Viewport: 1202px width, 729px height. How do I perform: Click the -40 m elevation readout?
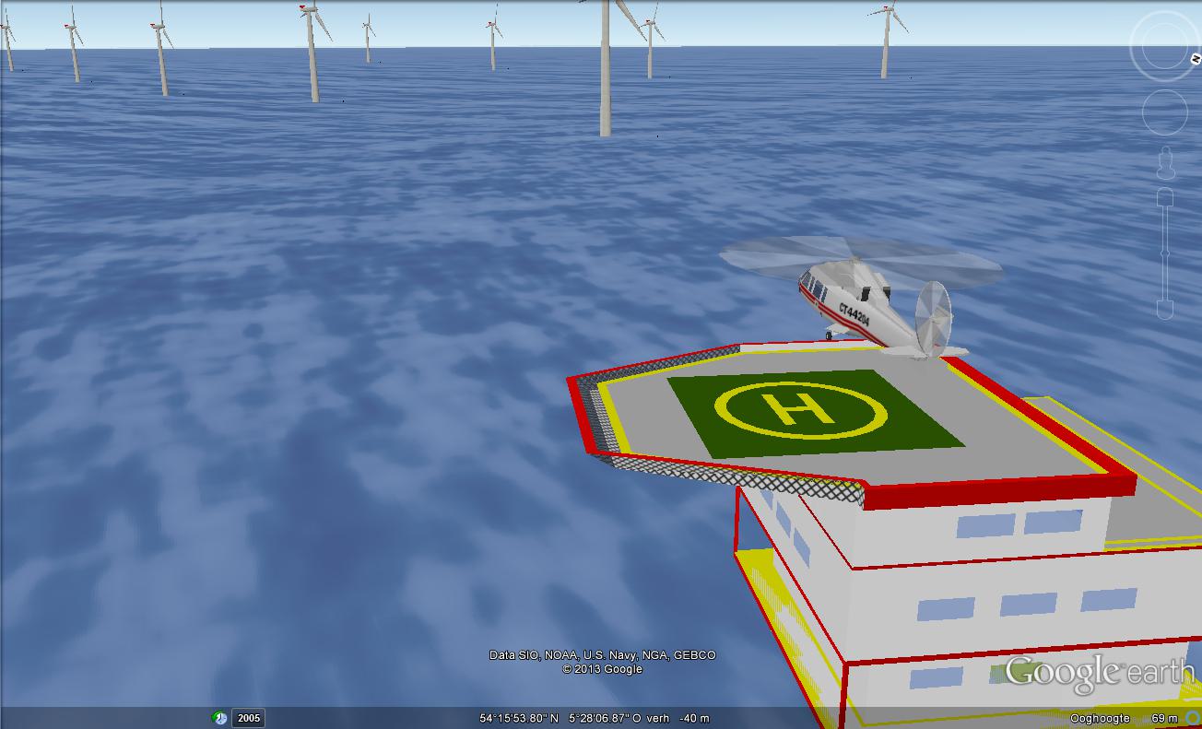[693, 718]
